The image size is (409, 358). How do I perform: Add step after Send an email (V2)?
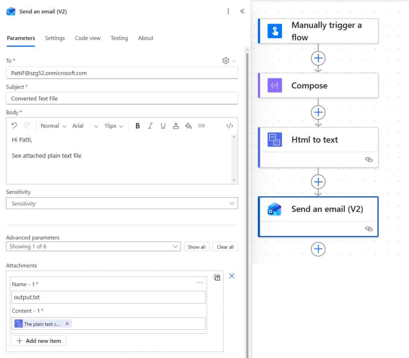coord(318,249)
